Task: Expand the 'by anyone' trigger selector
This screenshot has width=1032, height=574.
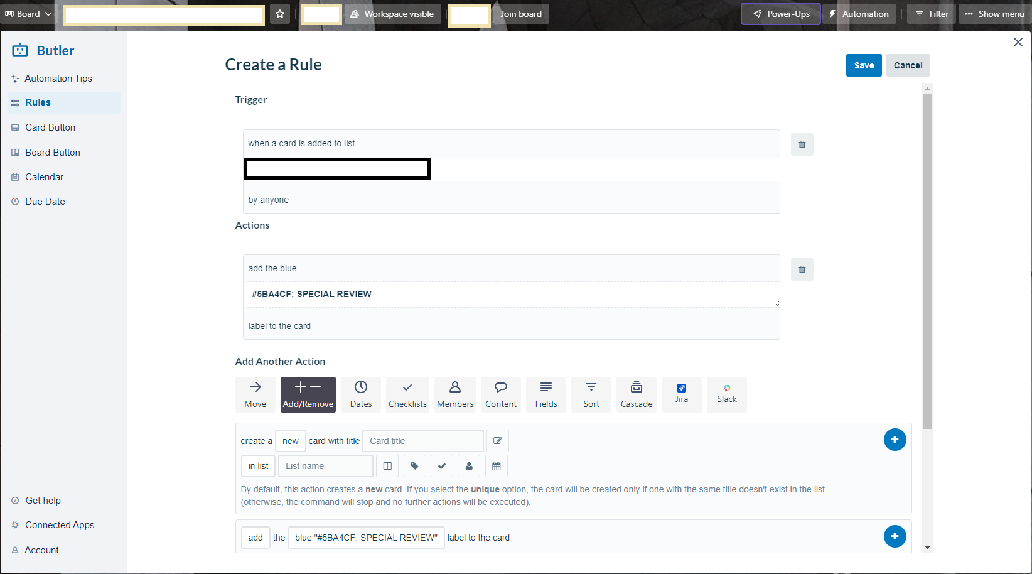Action: (x=268, y=199)
